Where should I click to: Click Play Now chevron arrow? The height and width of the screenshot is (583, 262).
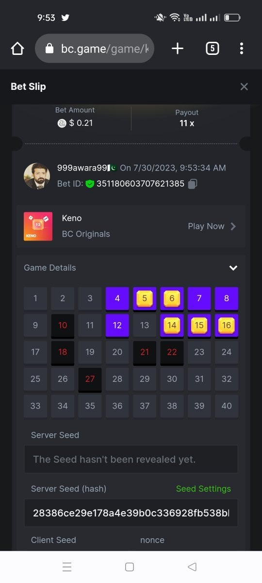[233, 226]
